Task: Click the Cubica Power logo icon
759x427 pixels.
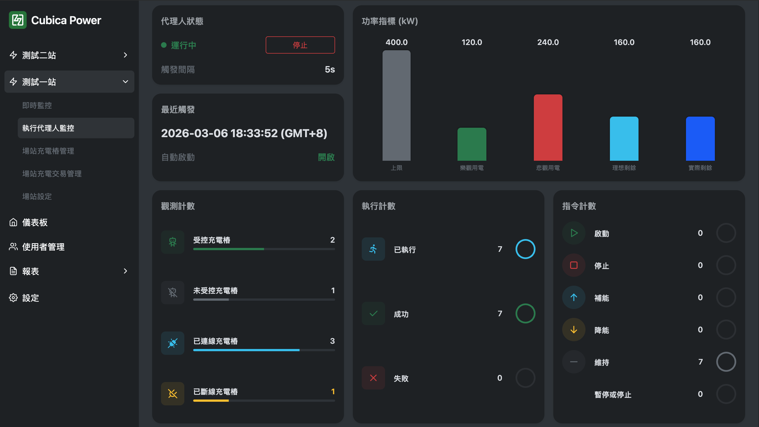Action: 18,20
